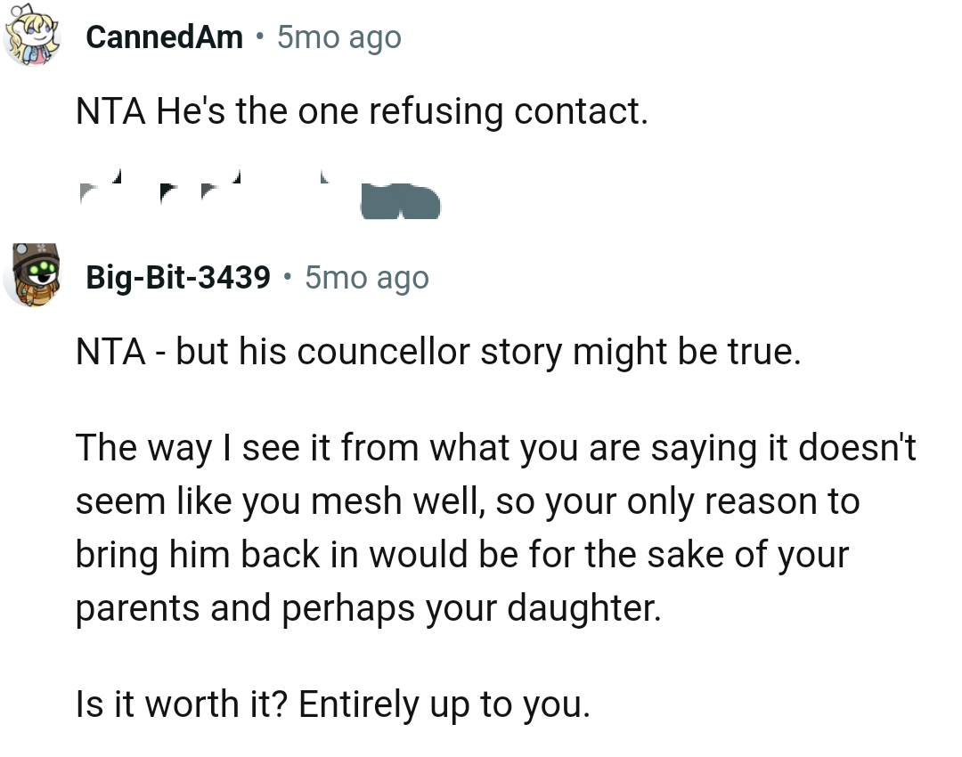Click "Entirely up to you." sentence

pos(444,704)
